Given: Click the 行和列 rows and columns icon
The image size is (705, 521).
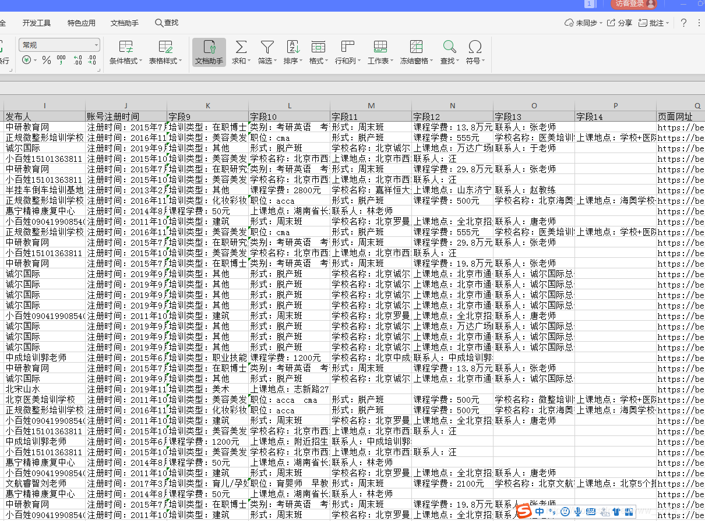Looking at the screenshot, I should [348, 47].
